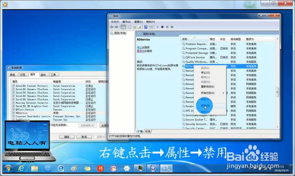Screen dimensions: 295x176
Task: Open the yellow sticky notes taskbar icon
Action: (x=87, y=169)
